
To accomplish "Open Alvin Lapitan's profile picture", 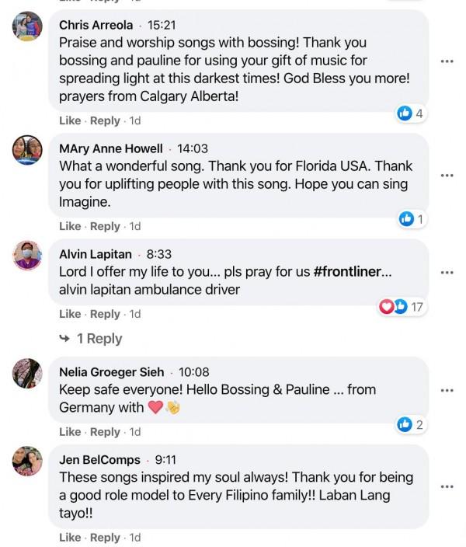I will tap(27, 256).
